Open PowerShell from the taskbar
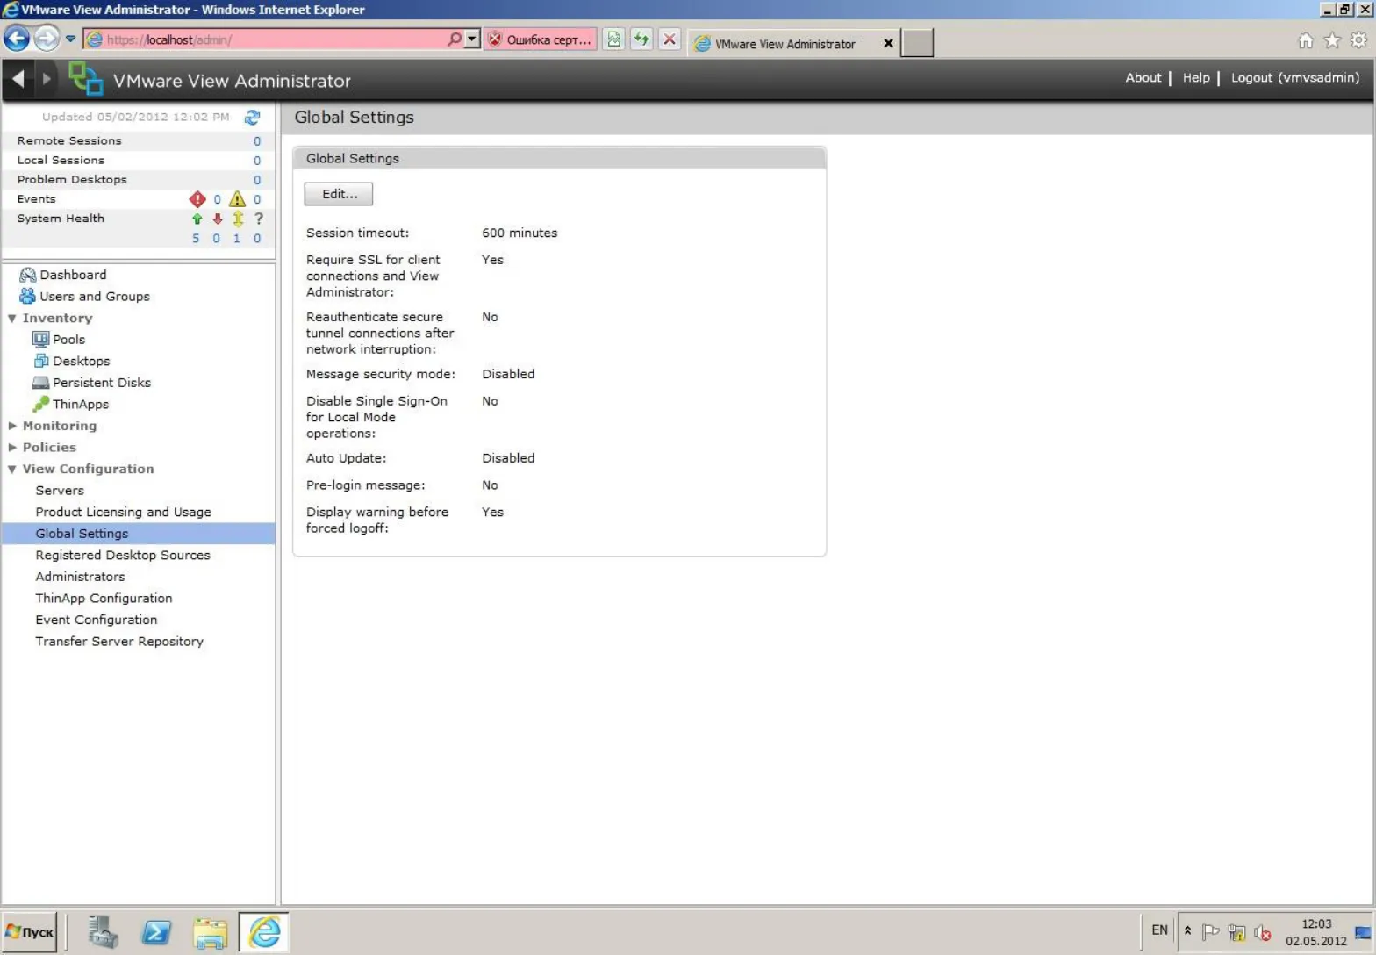Viewport: 1376px width, 955px height. (156, 932)
